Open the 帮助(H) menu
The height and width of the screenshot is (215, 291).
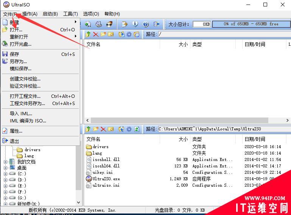coord(112,14)
